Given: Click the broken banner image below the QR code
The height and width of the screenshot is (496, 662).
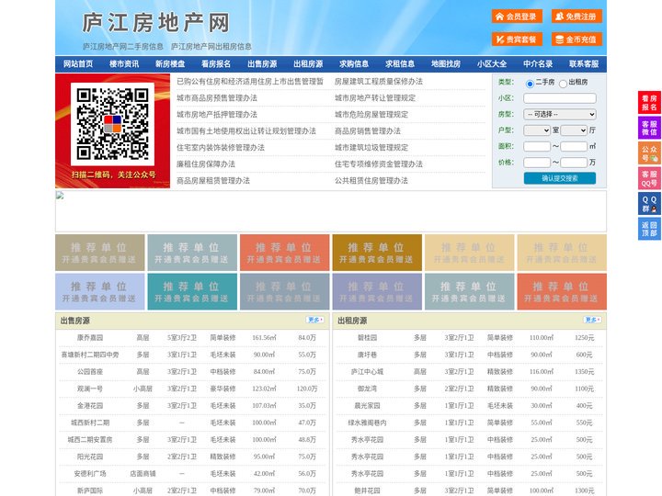Looking at the screenshot, I should [x=331, y=211].
